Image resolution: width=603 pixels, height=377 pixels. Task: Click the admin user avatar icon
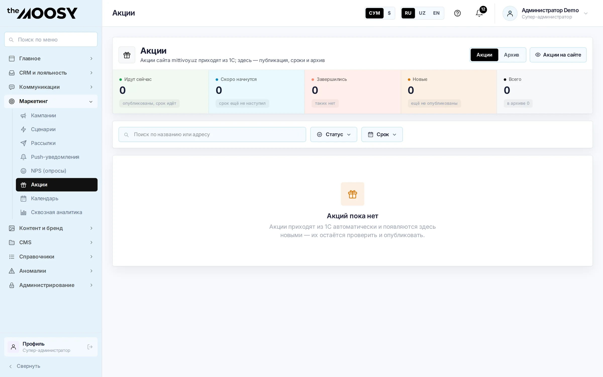pos(510,13)
